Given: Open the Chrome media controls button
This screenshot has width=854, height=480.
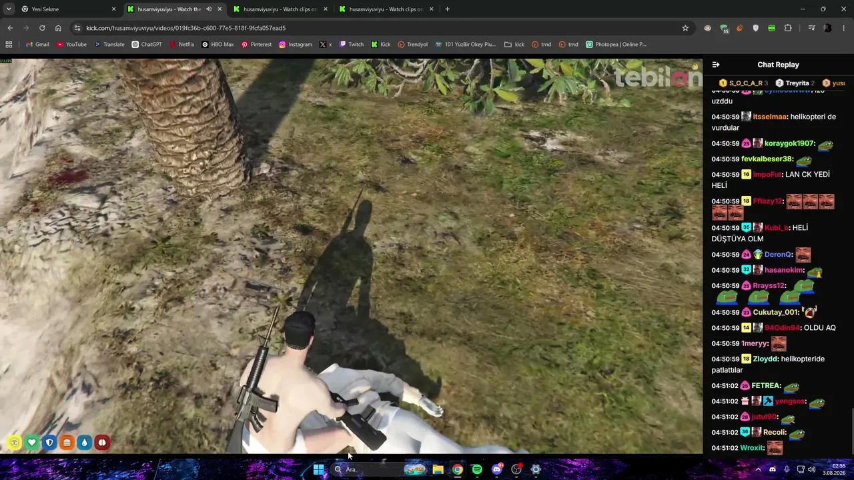Looking at the screenshot, I should click(x=811, y=28).
